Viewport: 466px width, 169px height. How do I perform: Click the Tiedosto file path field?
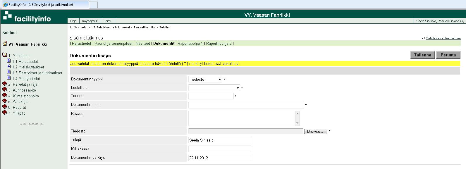point(246,131)
